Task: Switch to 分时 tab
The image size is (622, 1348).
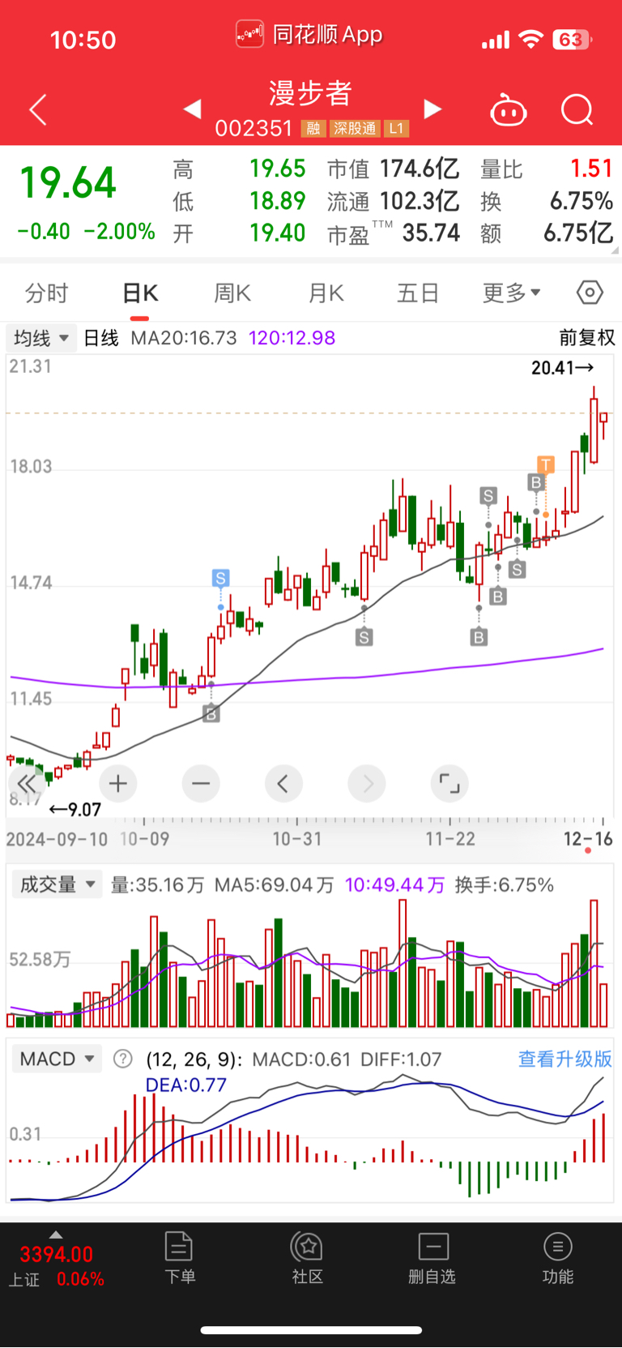Action: click(x=47, y=293)
